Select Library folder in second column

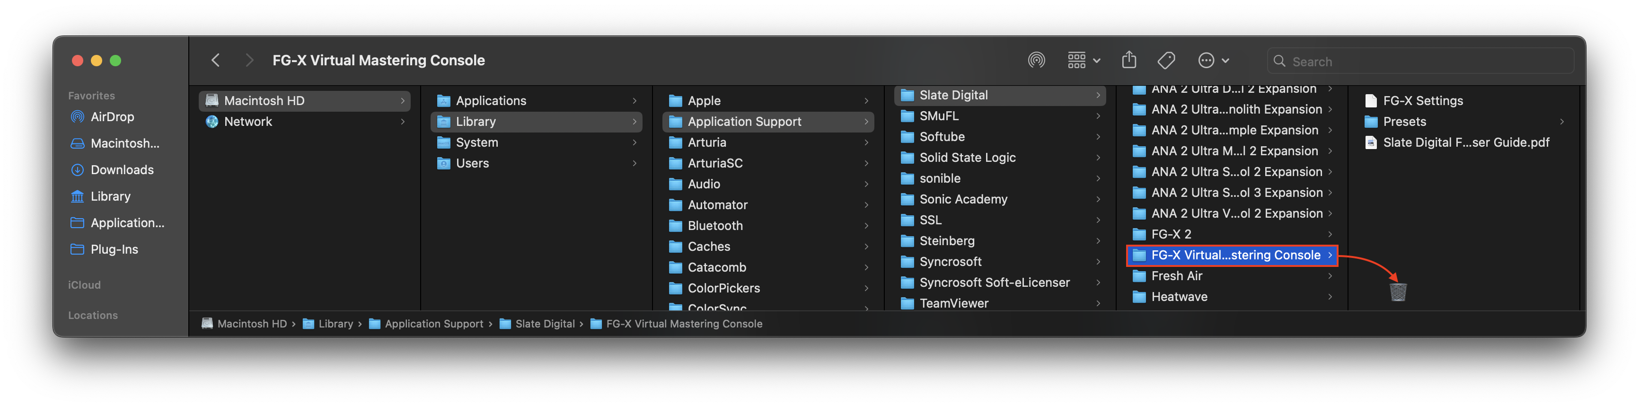tap(536, 122)
